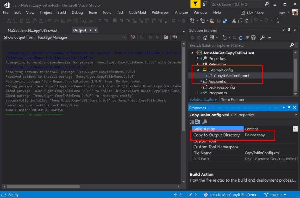The height and width of the screenshot is (198, 300).
Task: Click master branch in status bar
Action: (x=275, y=195)
